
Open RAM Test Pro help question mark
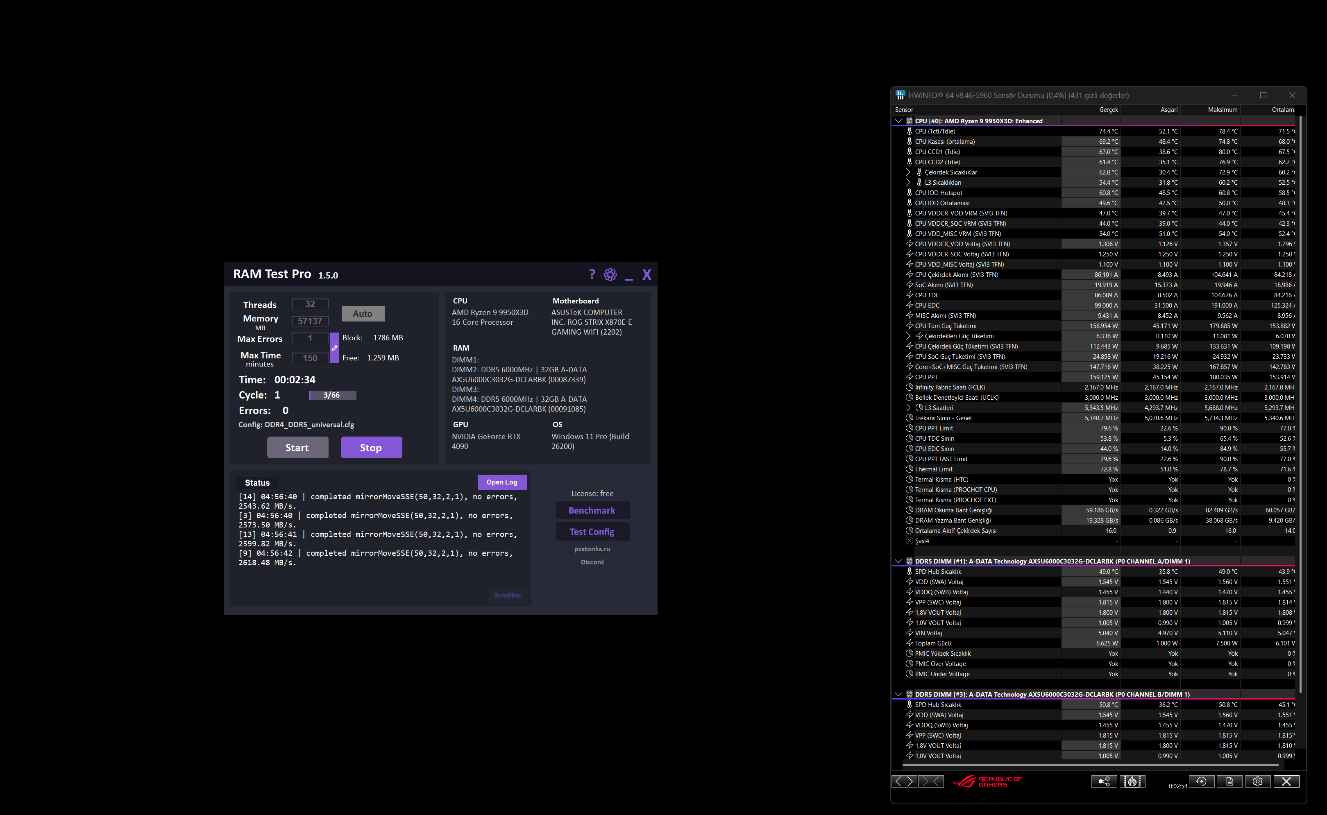point(592,274)
